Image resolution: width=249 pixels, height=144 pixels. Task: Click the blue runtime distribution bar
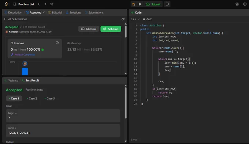pos(25,71)
